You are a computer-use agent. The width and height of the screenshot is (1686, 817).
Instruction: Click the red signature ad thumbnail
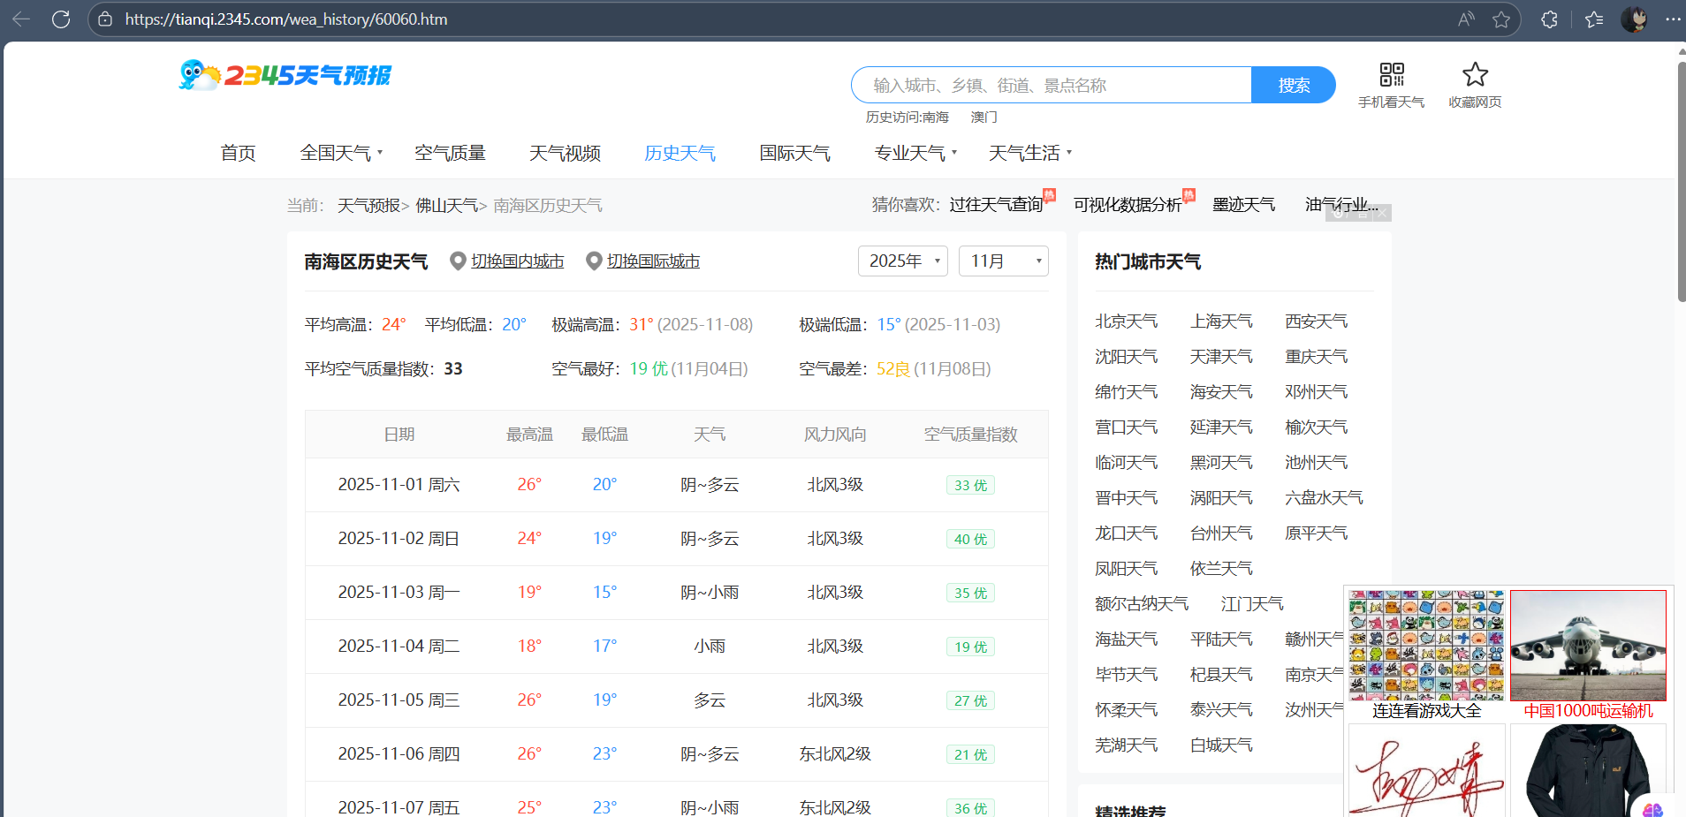point(1426,770)
